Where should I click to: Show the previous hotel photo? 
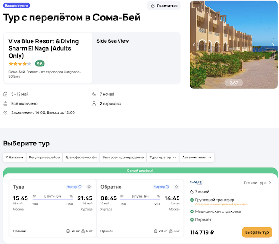(x=194, y=45)
